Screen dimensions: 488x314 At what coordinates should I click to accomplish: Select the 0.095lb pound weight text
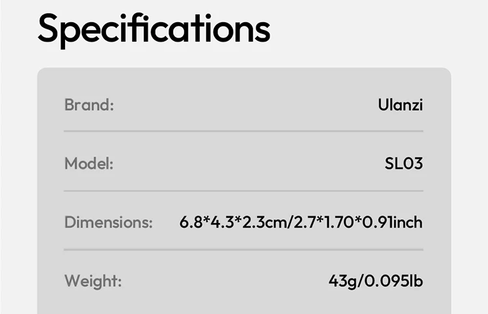pos(393,282)
